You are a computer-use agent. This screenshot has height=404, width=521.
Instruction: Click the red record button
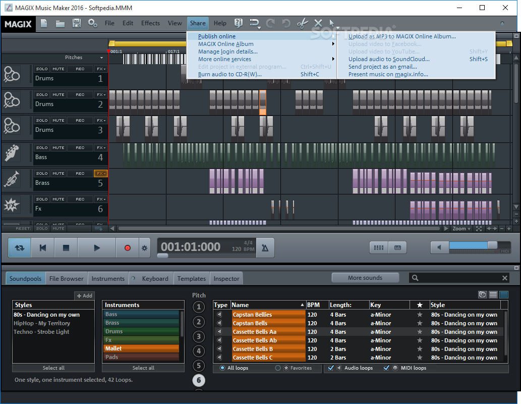(127, 248)
